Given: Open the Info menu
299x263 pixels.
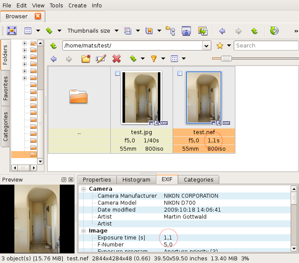Looking at the screenshot, I should tap(97, 6).
